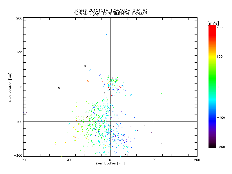Click the red X marker near -150 km N-S
The image size is (232, 174).
click(x=75, y=137)
